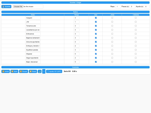Click the Adelante column header
The width and height of the screenshot is (151, 113).
[x=136, y=15]
